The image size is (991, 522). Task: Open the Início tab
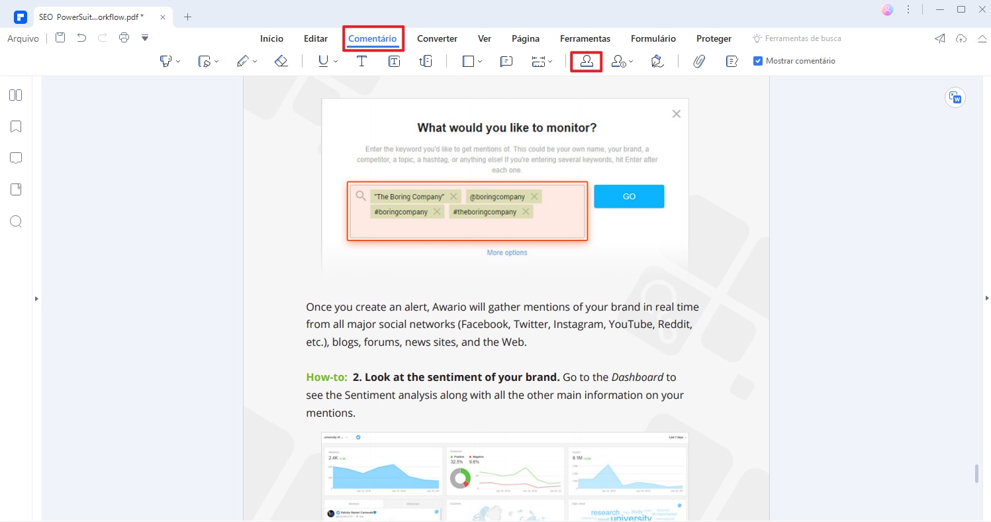click(x=271, y=38)
